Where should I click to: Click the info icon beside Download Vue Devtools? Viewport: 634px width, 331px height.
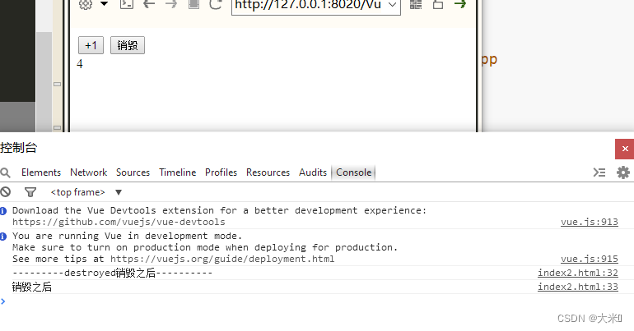[x=3, y=211]
